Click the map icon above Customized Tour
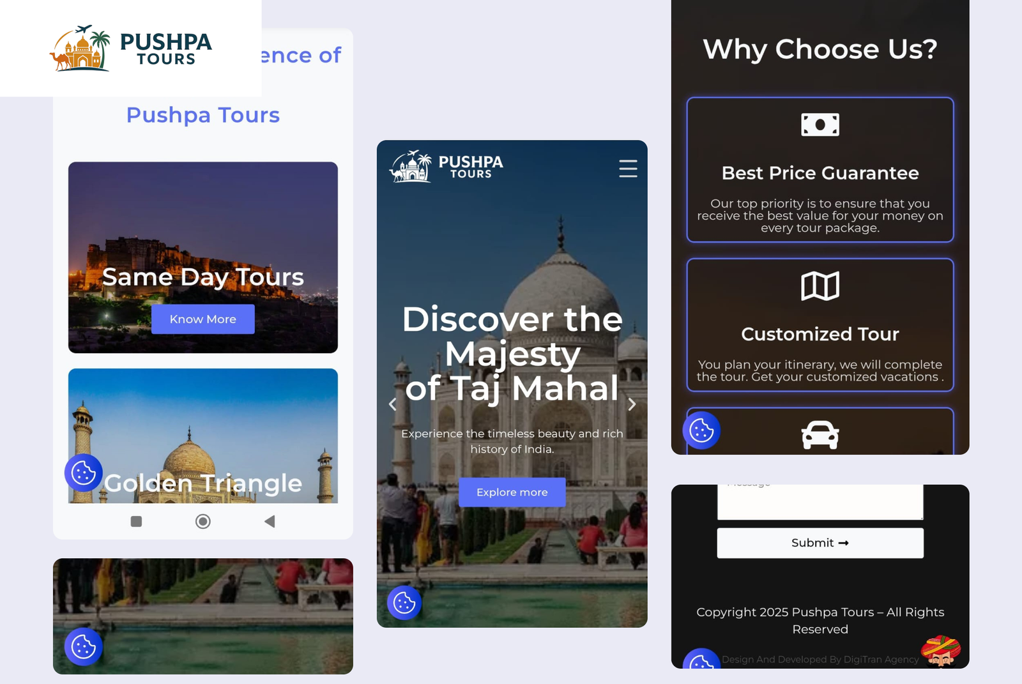This screenshot has width=1022, height=684. (820, 286)
